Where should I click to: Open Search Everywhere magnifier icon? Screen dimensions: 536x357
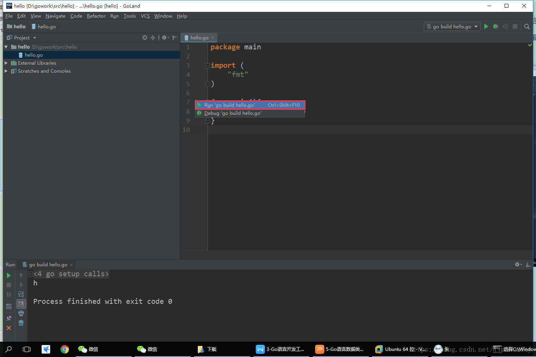pyautogui.click(x=527, y=26)
